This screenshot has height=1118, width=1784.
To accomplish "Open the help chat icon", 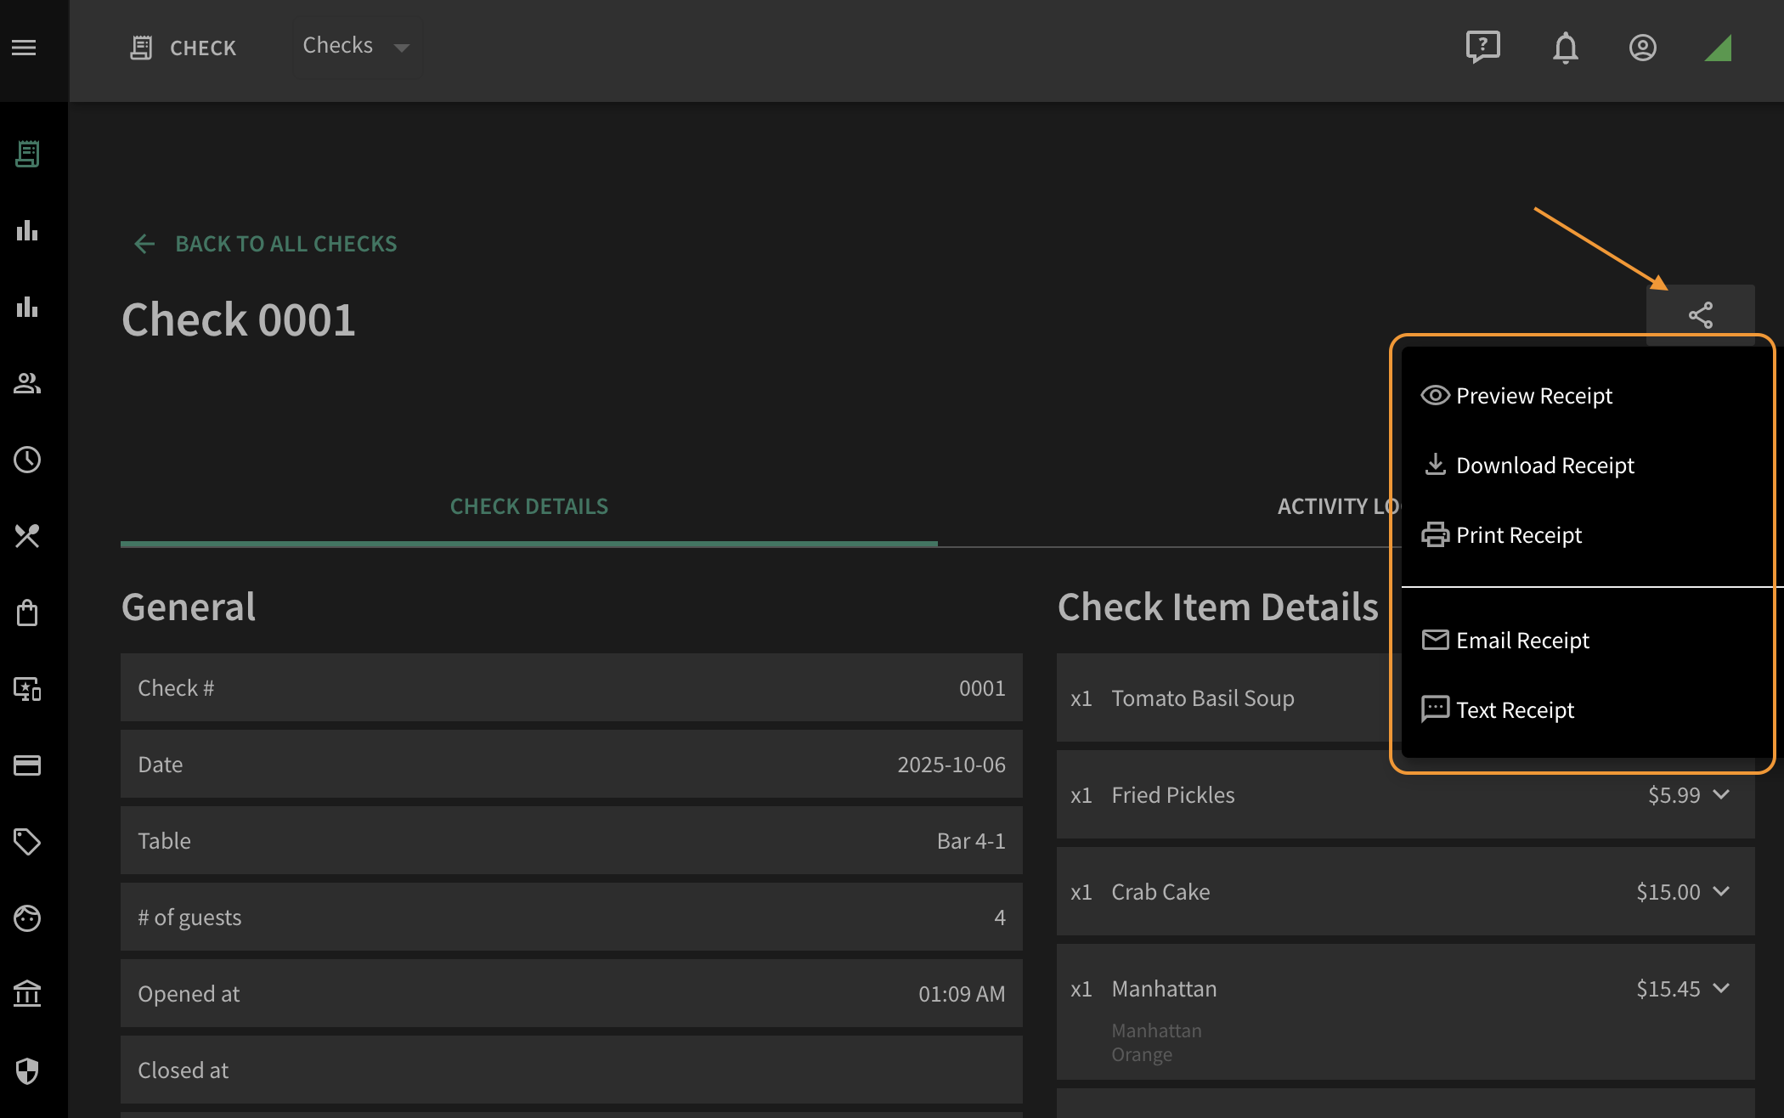I will pyautogui.click(x=1483, y=47).
